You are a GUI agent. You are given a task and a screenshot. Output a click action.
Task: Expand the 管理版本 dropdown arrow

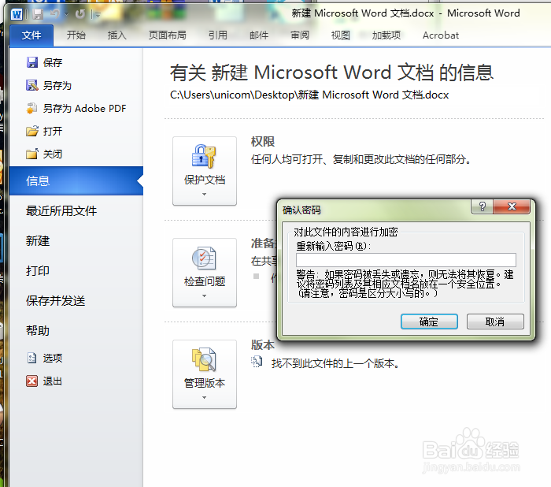coord(204,398)
